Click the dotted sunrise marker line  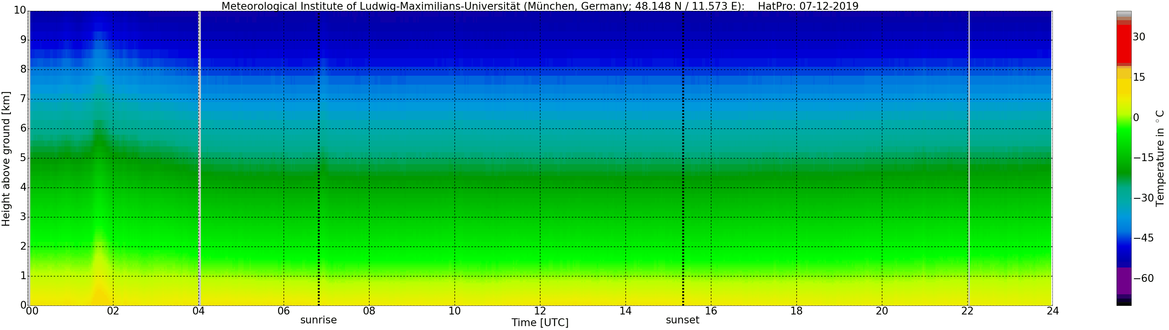click(319, 159)
